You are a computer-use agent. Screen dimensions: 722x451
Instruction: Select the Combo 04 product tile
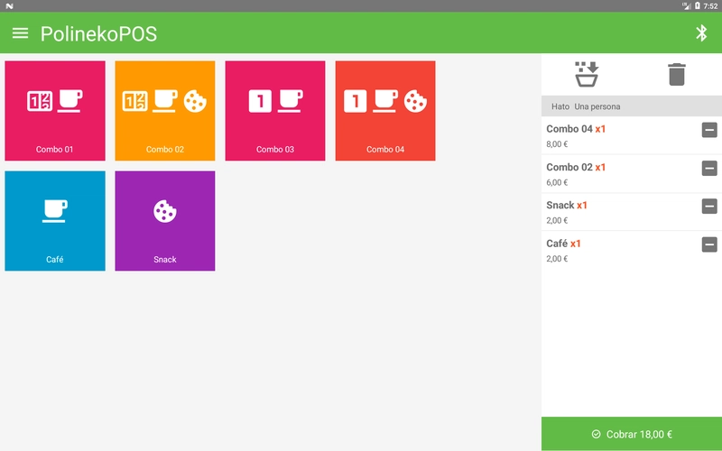coord(385,111)
